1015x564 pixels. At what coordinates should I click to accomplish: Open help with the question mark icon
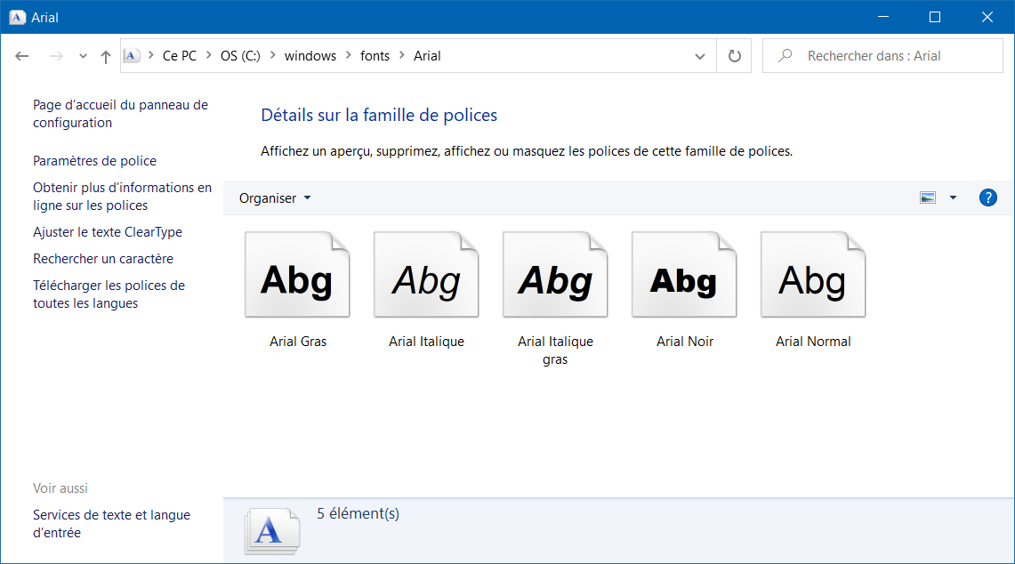click(x=987, y=197)
